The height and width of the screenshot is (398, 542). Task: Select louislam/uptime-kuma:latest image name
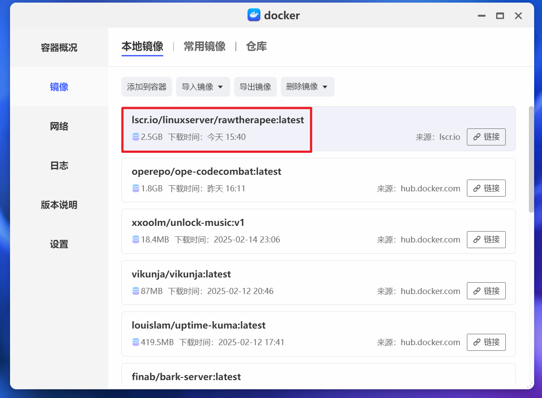click(199, 325)
